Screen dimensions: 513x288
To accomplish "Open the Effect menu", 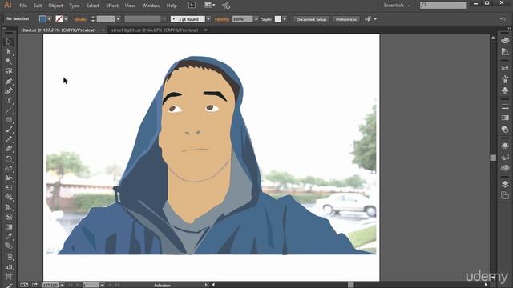I will point(112,6).
